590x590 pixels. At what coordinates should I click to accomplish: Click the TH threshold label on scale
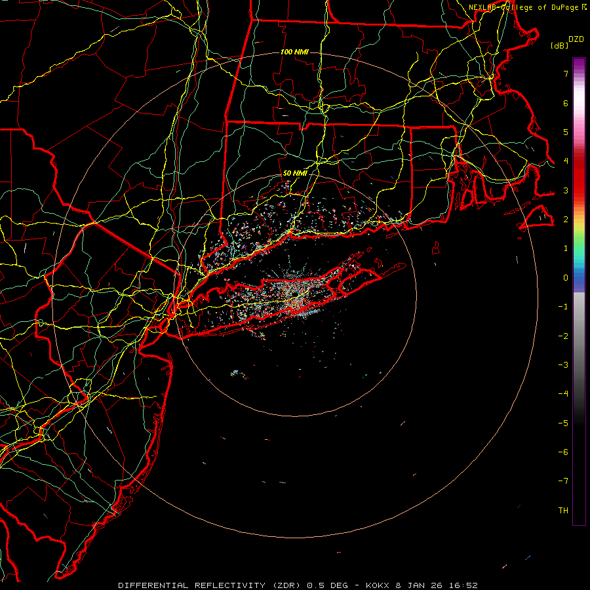pyautogui.click(x=563, y=511)
